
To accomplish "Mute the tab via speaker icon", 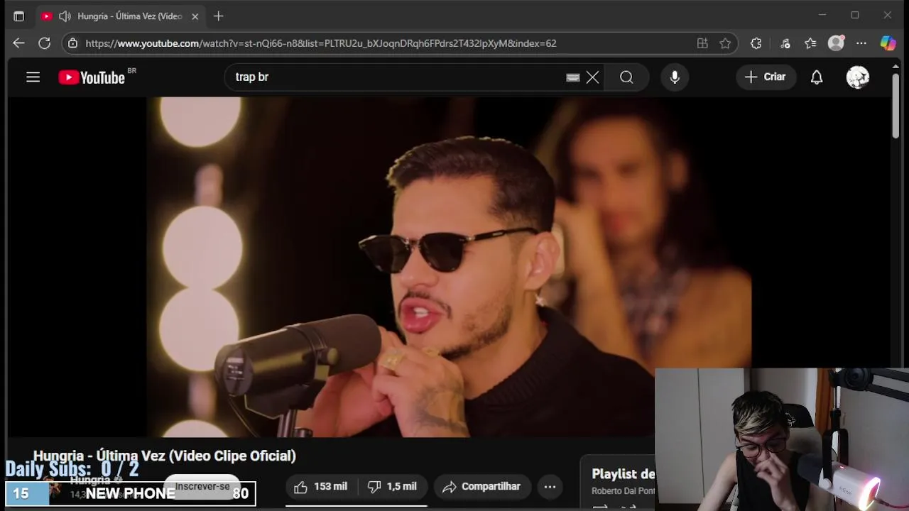I will coord(65,16).
